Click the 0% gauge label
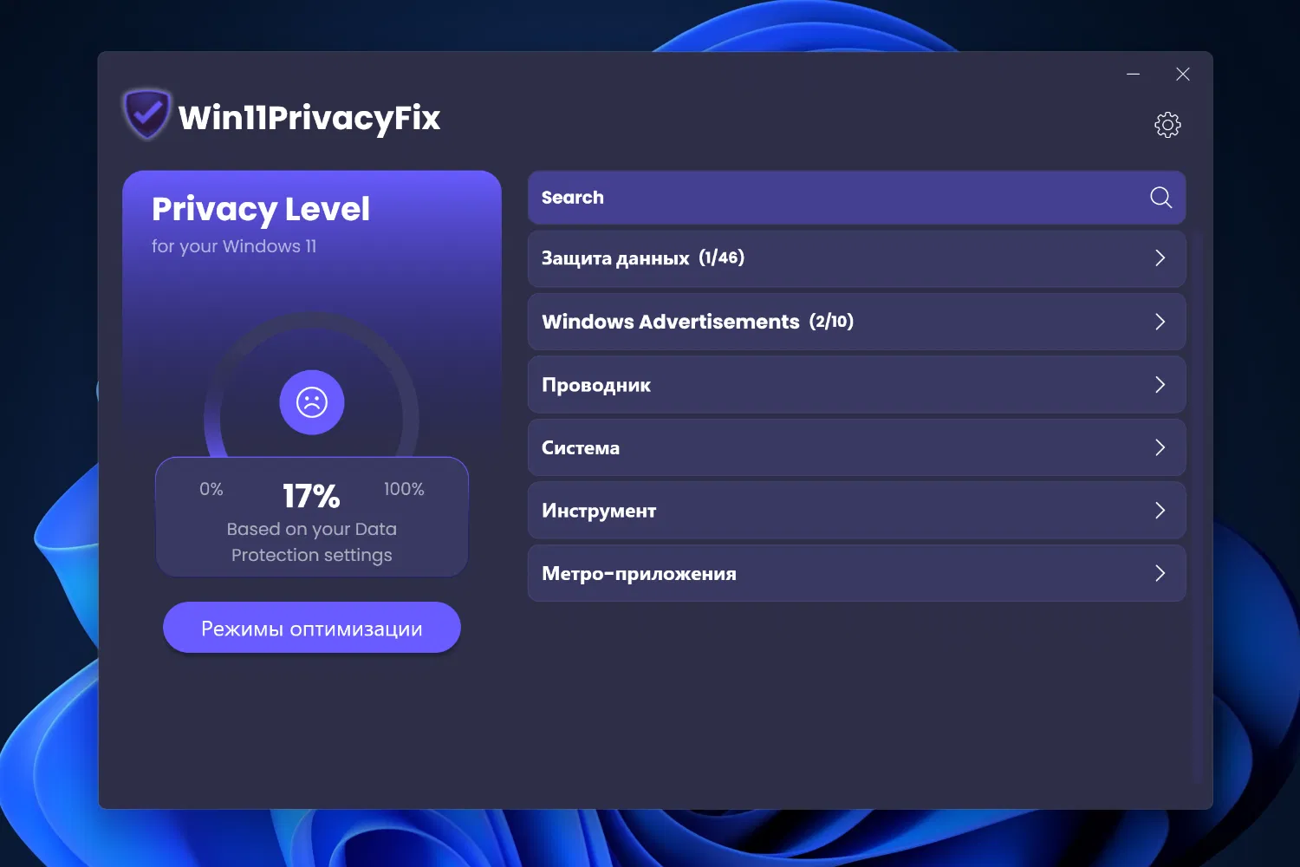Screen dimensions: 1300x867 click(211, 489)
